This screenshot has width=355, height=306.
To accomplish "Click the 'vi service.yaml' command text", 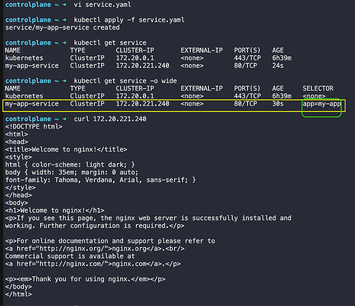I will (102, 5).
